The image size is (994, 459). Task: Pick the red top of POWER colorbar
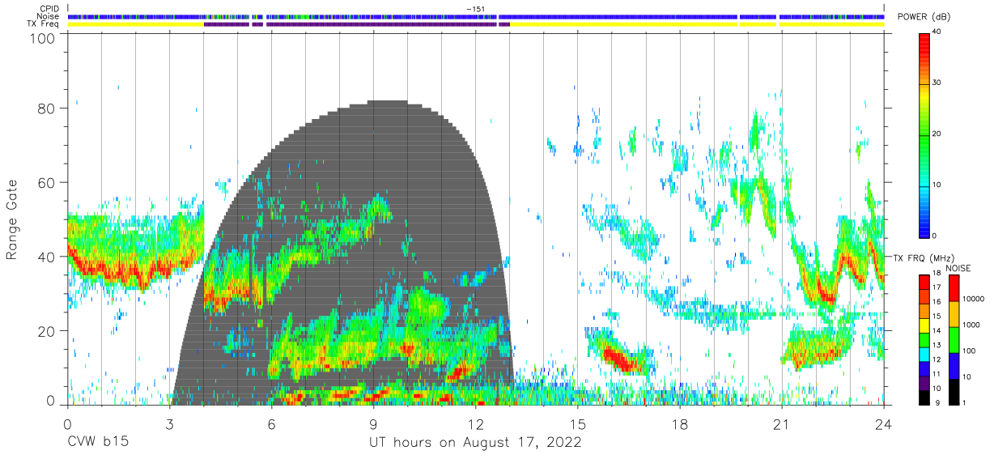tap(924, 42)
